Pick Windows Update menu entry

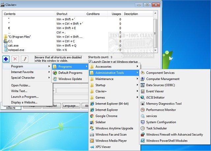click(x=70, y=79)
